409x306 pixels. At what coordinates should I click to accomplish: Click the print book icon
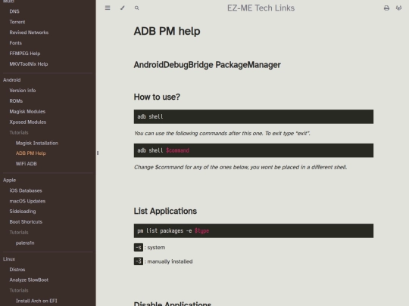click(x=386, y=8)
